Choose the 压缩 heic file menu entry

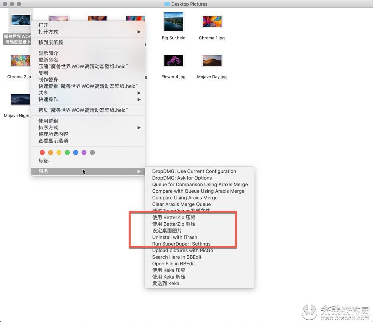pyautogui.click(x=88, y=66)
